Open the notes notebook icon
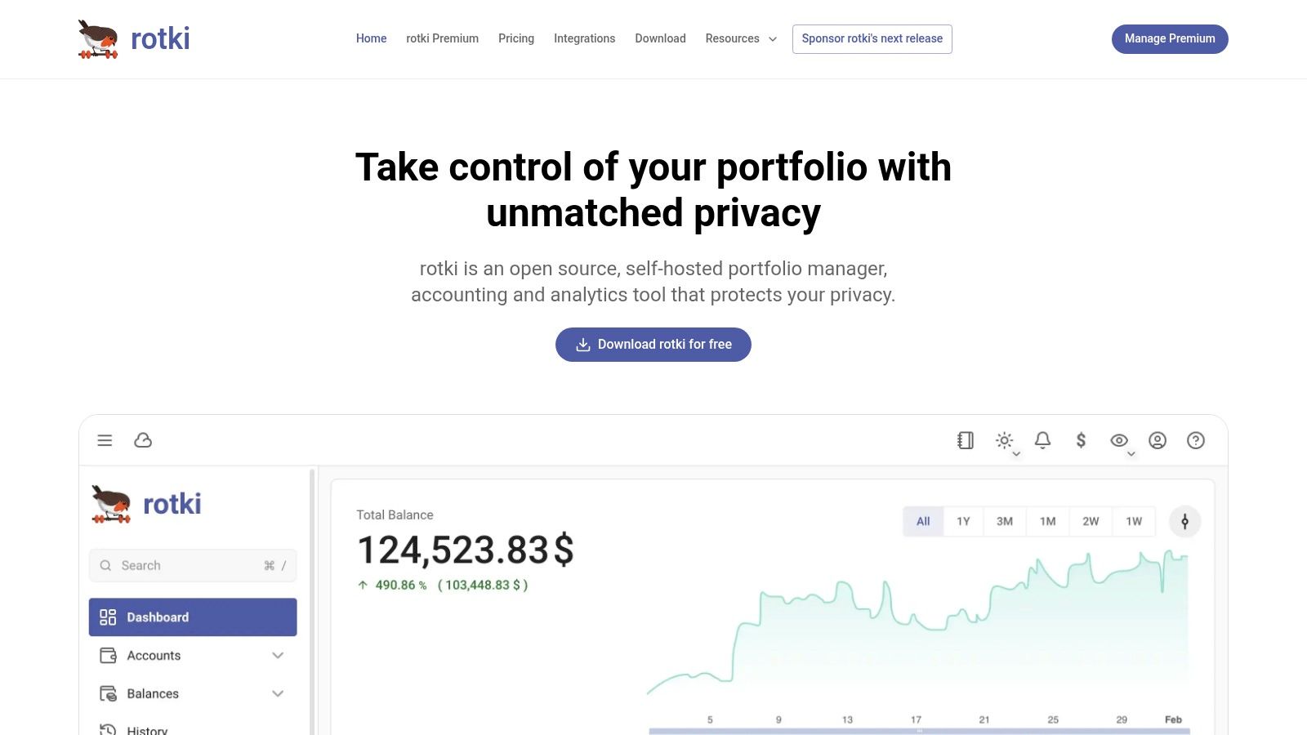Viewport: 1307px width, 735px height. [x=966, y=441]
